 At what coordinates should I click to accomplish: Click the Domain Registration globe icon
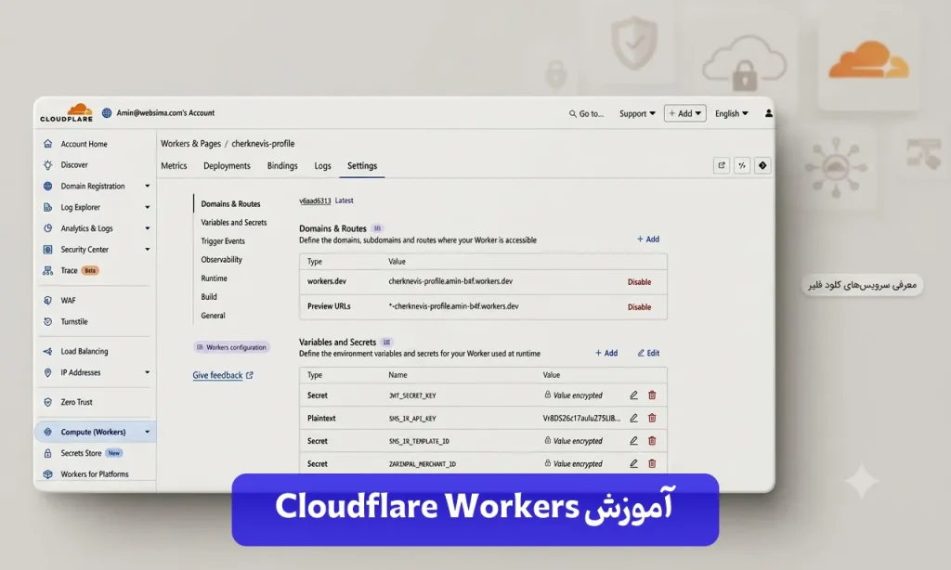[x=48, y=187]
